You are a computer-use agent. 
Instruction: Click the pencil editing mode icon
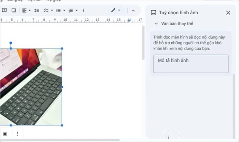[x=113, y=10]
